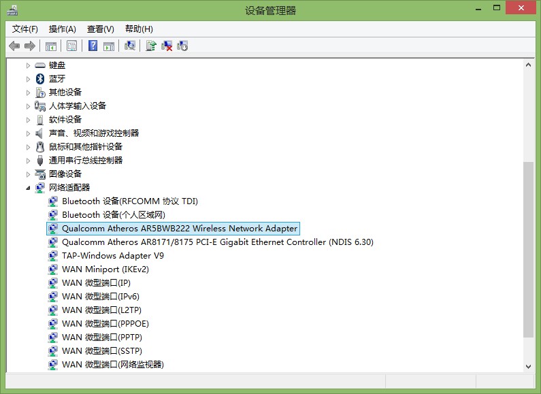Open the Properties toolbar icon

(71, 46)
